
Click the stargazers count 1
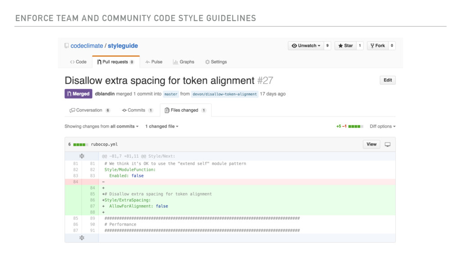point(360,45)
